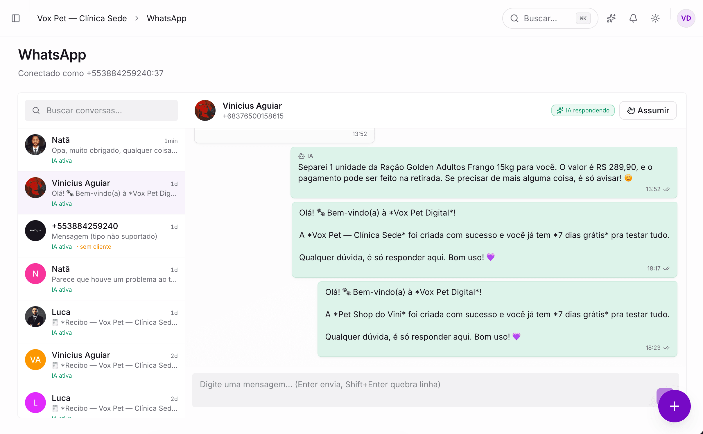703x434 pixels.
Task: Open the +553884259240 conversation
Action: (x=101, y=236)
